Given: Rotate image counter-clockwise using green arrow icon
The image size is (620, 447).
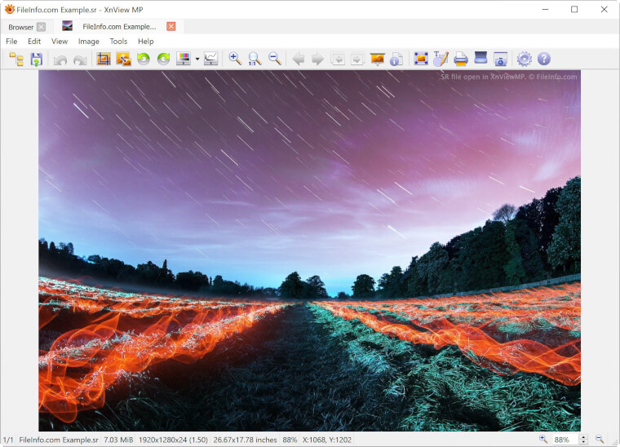Looking at the screenshot, I should [x=144, y=59].
